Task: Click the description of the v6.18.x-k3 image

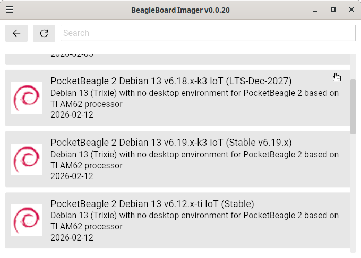Action: [194, 99]
